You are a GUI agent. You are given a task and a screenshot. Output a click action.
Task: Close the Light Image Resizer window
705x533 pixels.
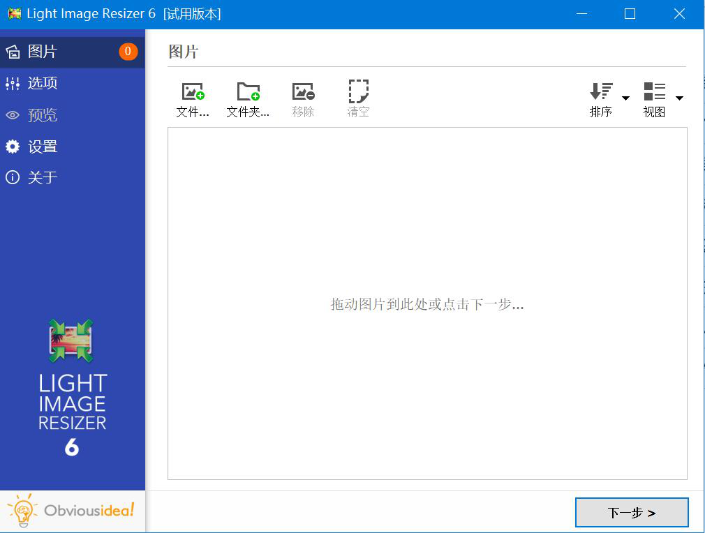point(679,14)
